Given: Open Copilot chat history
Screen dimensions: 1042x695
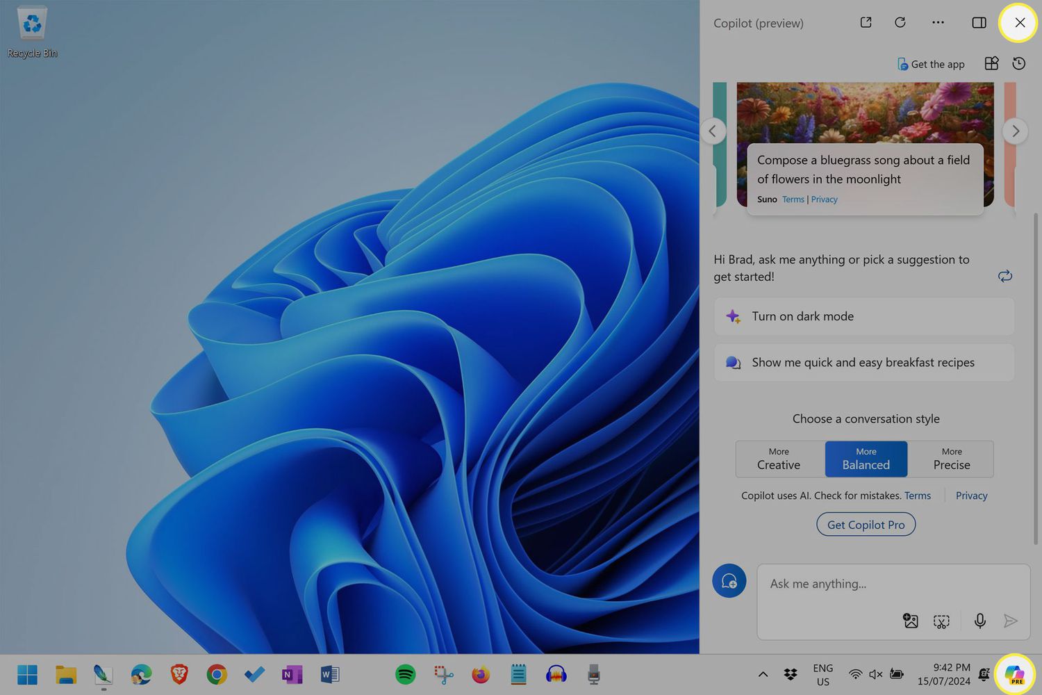Looking at the screenshot, I should (1019, 64).
